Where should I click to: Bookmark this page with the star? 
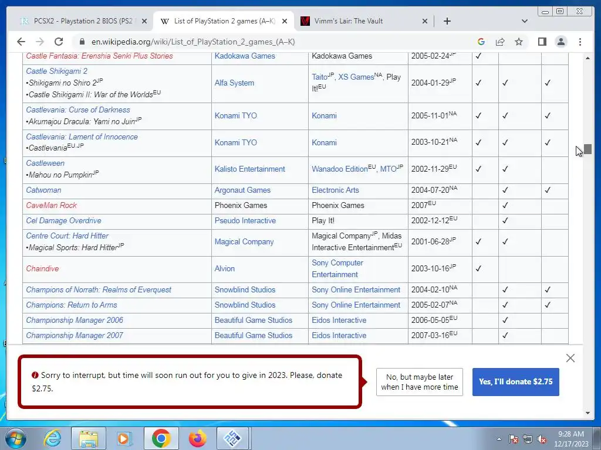tap(519, 42)
